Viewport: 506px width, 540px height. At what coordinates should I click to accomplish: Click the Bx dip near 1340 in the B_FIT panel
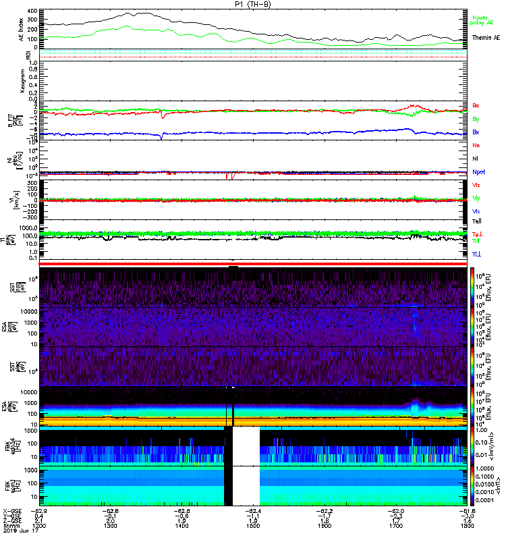pyautogui.click(x=161, y=137)
